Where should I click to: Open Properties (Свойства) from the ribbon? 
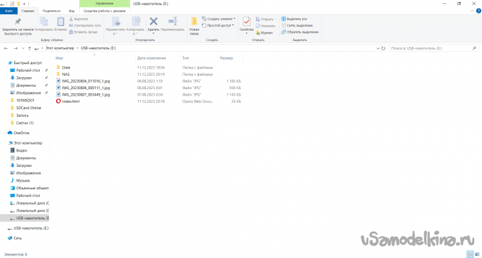point(247,24)
